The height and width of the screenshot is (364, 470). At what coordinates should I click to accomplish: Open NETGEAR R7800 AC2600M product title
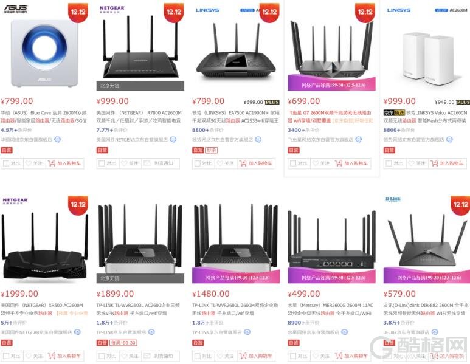[x=139, y=117]
